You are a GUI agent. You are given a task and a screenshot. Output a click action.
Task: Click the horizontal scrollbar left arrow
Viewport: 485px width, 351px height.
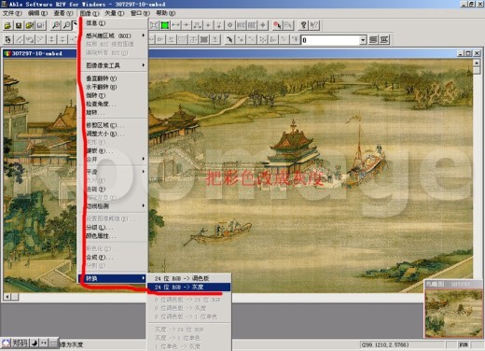pyautogui.click(x=7, y=297)
